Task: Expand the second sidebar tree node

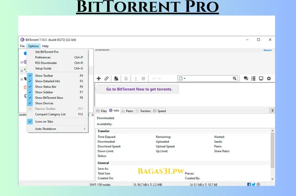Action: (x=22, y=71)
